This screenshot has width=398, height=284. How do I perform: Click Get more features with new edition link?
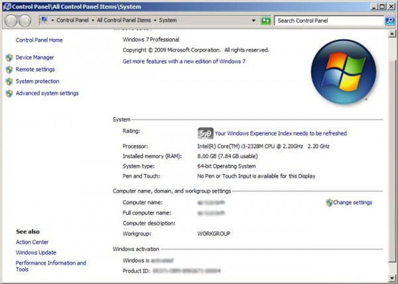pos(184,62)
